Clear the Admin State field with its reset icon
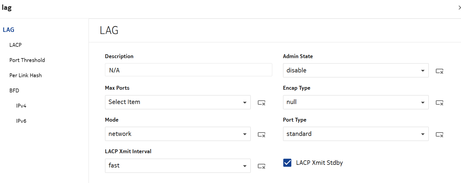 pos(439,71)
